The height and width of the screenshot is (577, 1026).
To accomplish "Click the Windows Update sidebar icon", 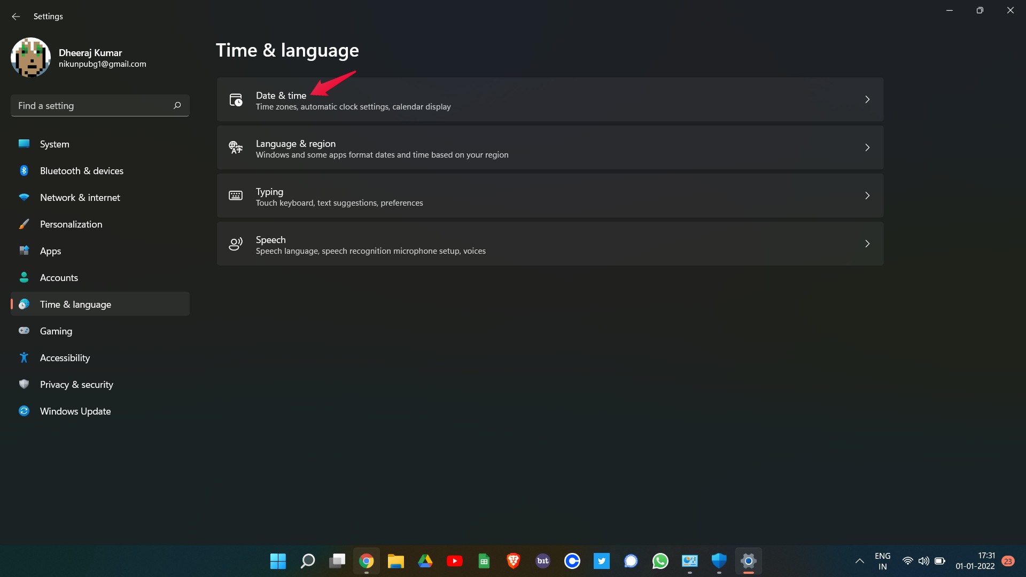I will tap(24, 411).
